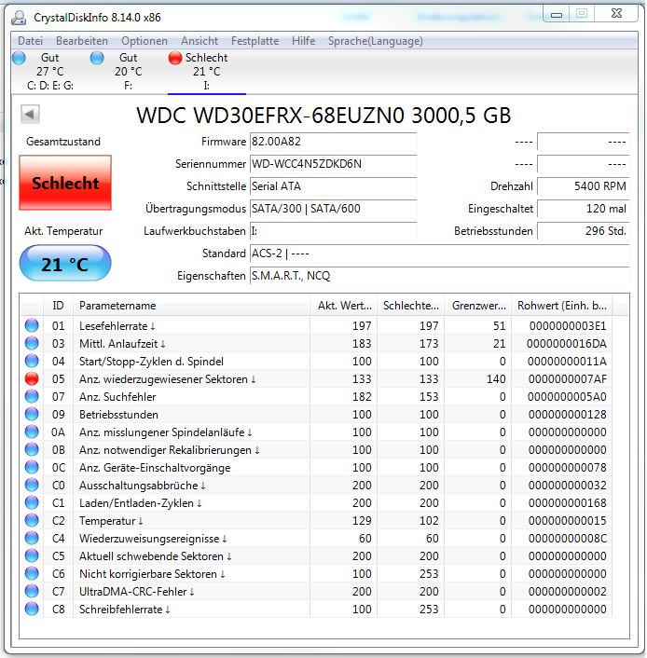Click blue status orb of Mittl. Anlaufzeit row
The width and height of the screenshot is (647, 658).
[32, 343]
